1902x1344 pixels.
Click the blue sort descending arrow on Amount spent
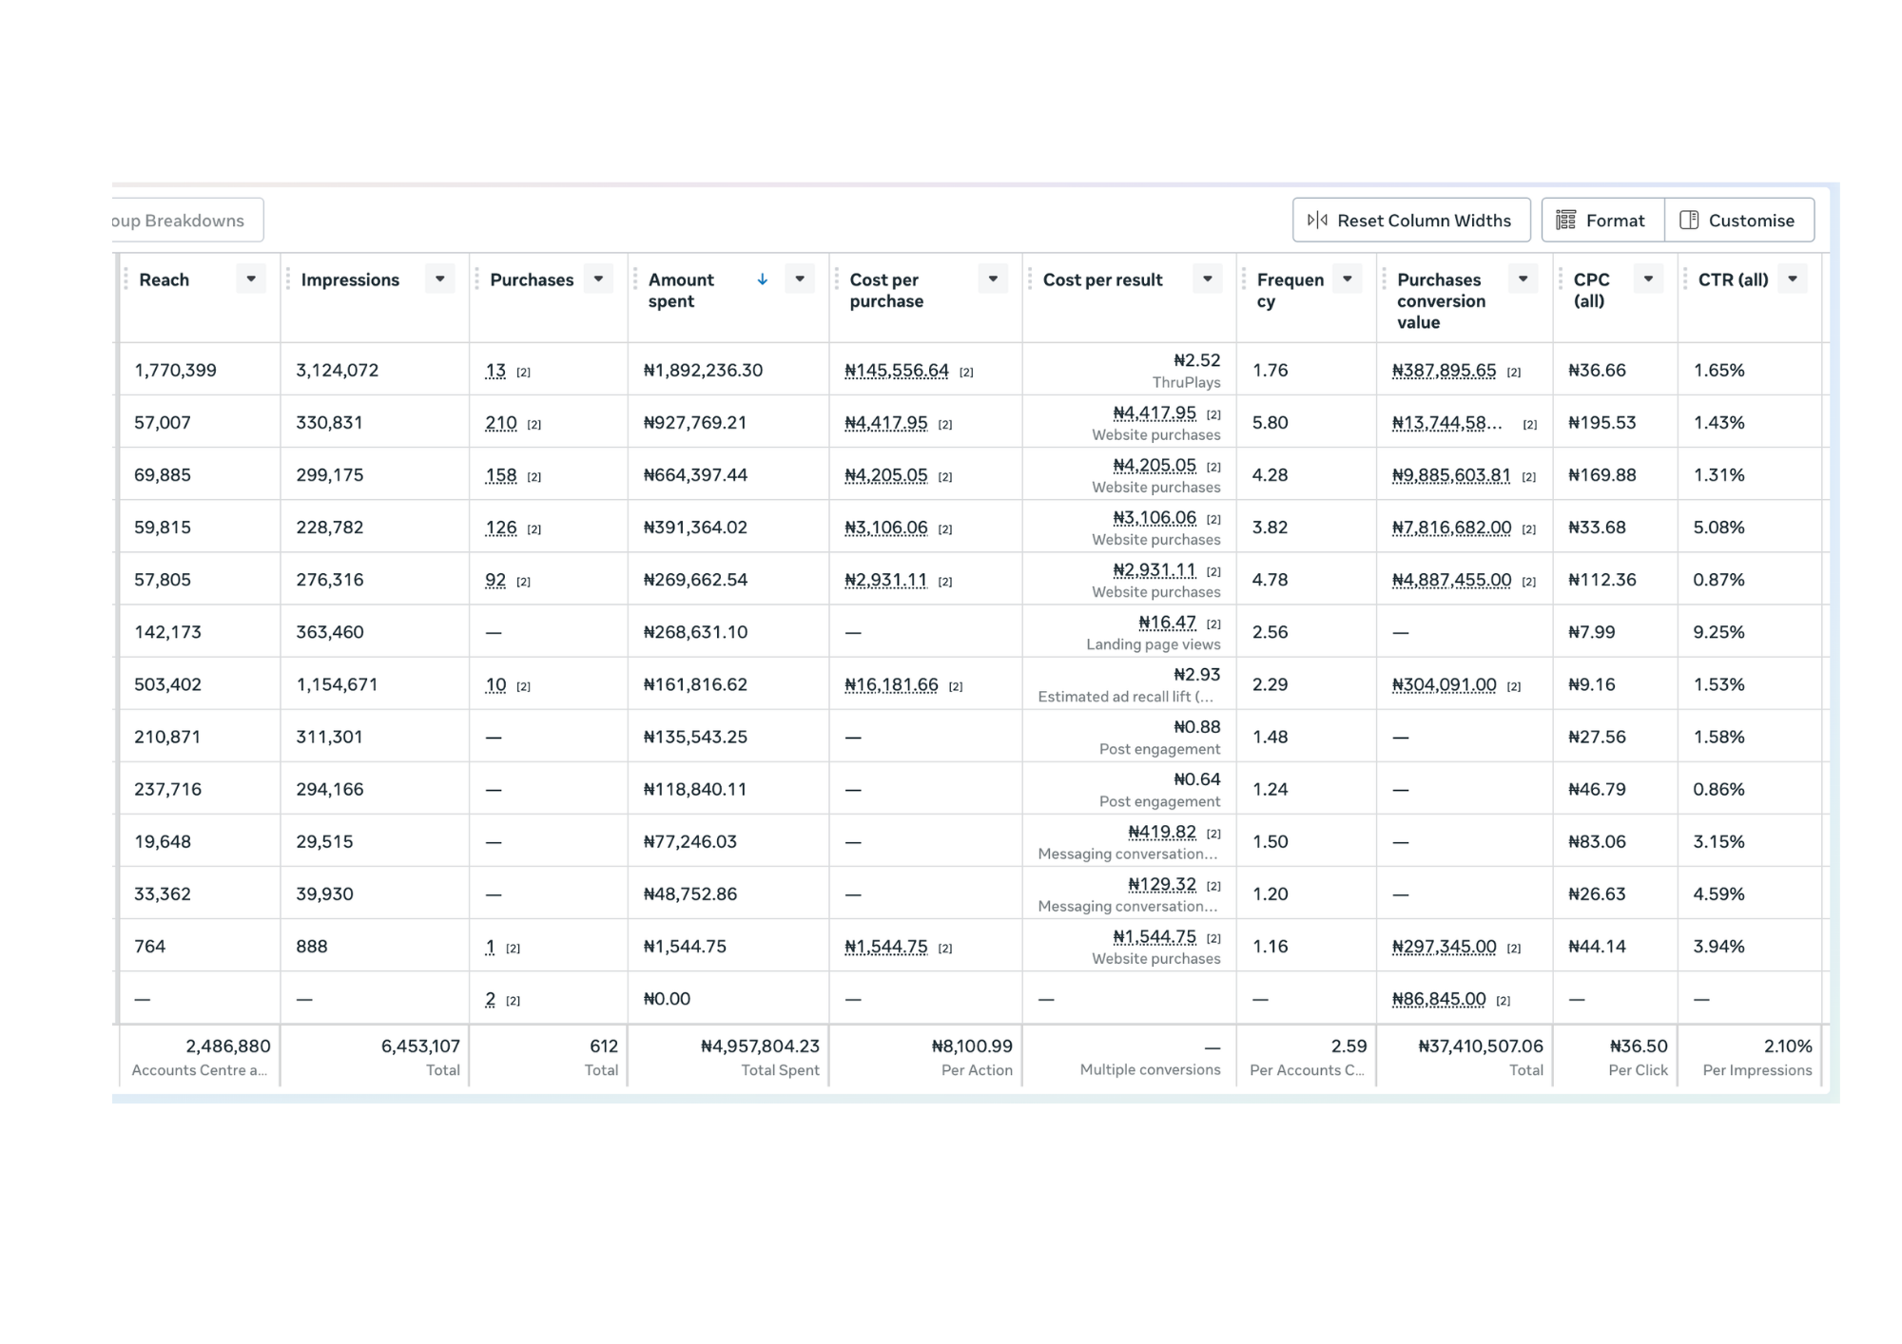[x=763, y=279]
